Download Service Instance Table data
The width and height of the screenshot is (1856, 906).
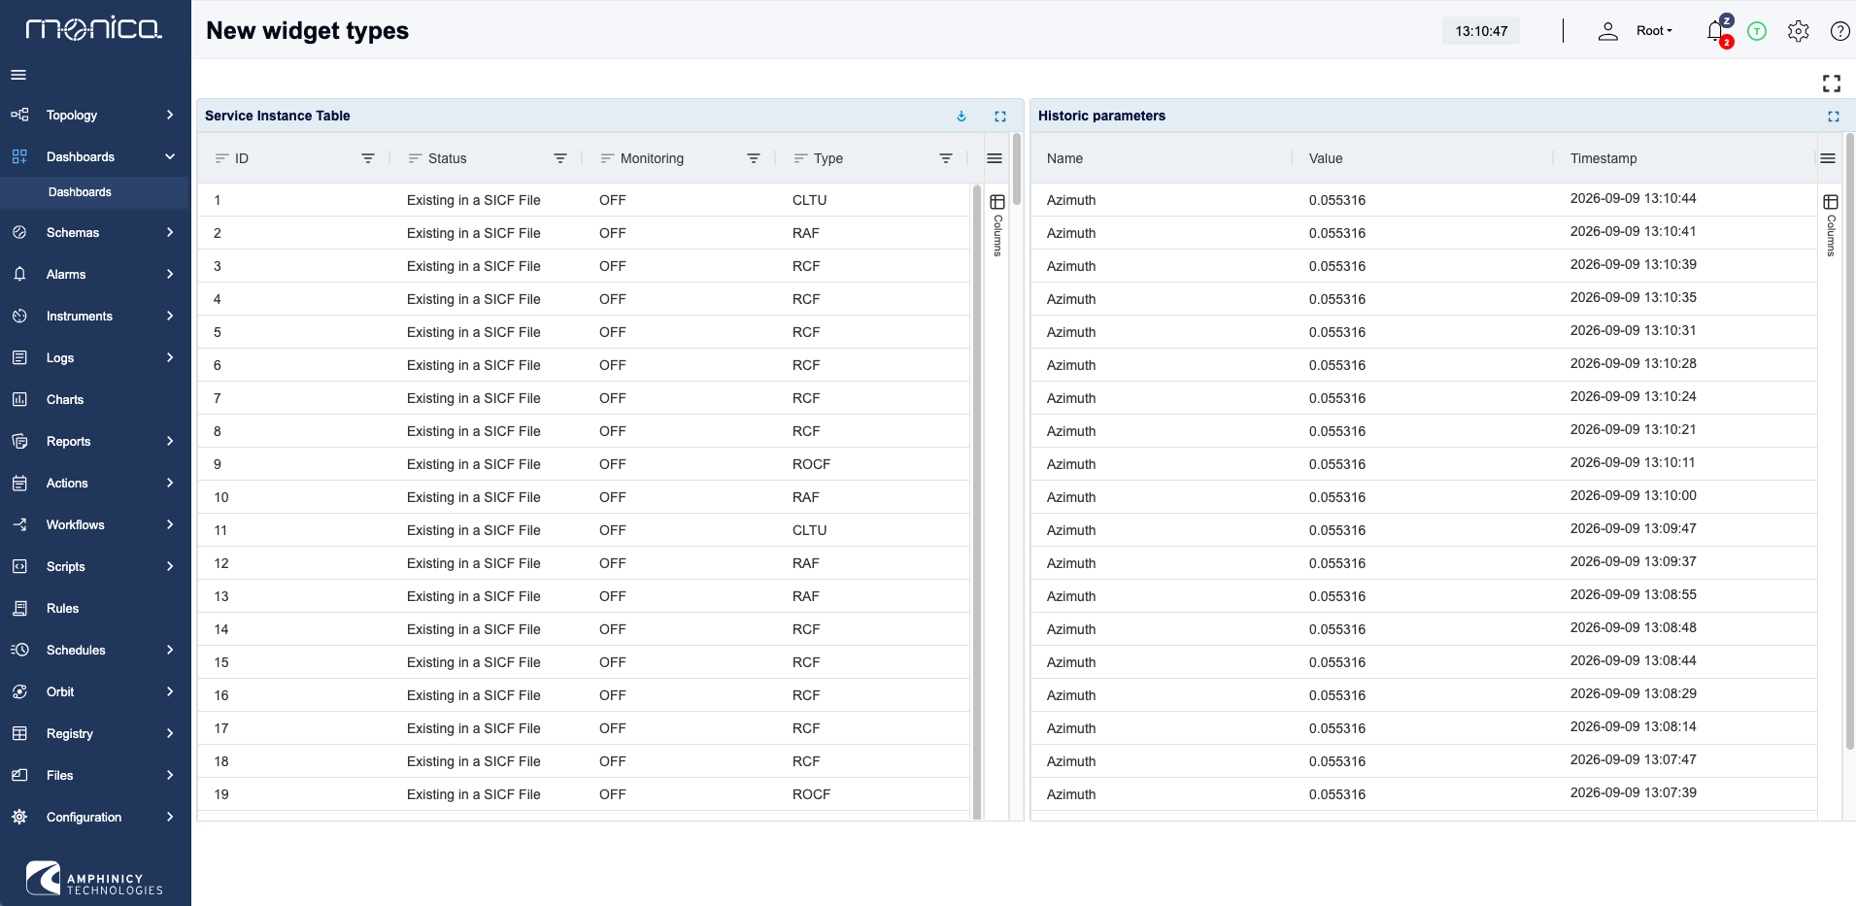(x=962, y=116)
